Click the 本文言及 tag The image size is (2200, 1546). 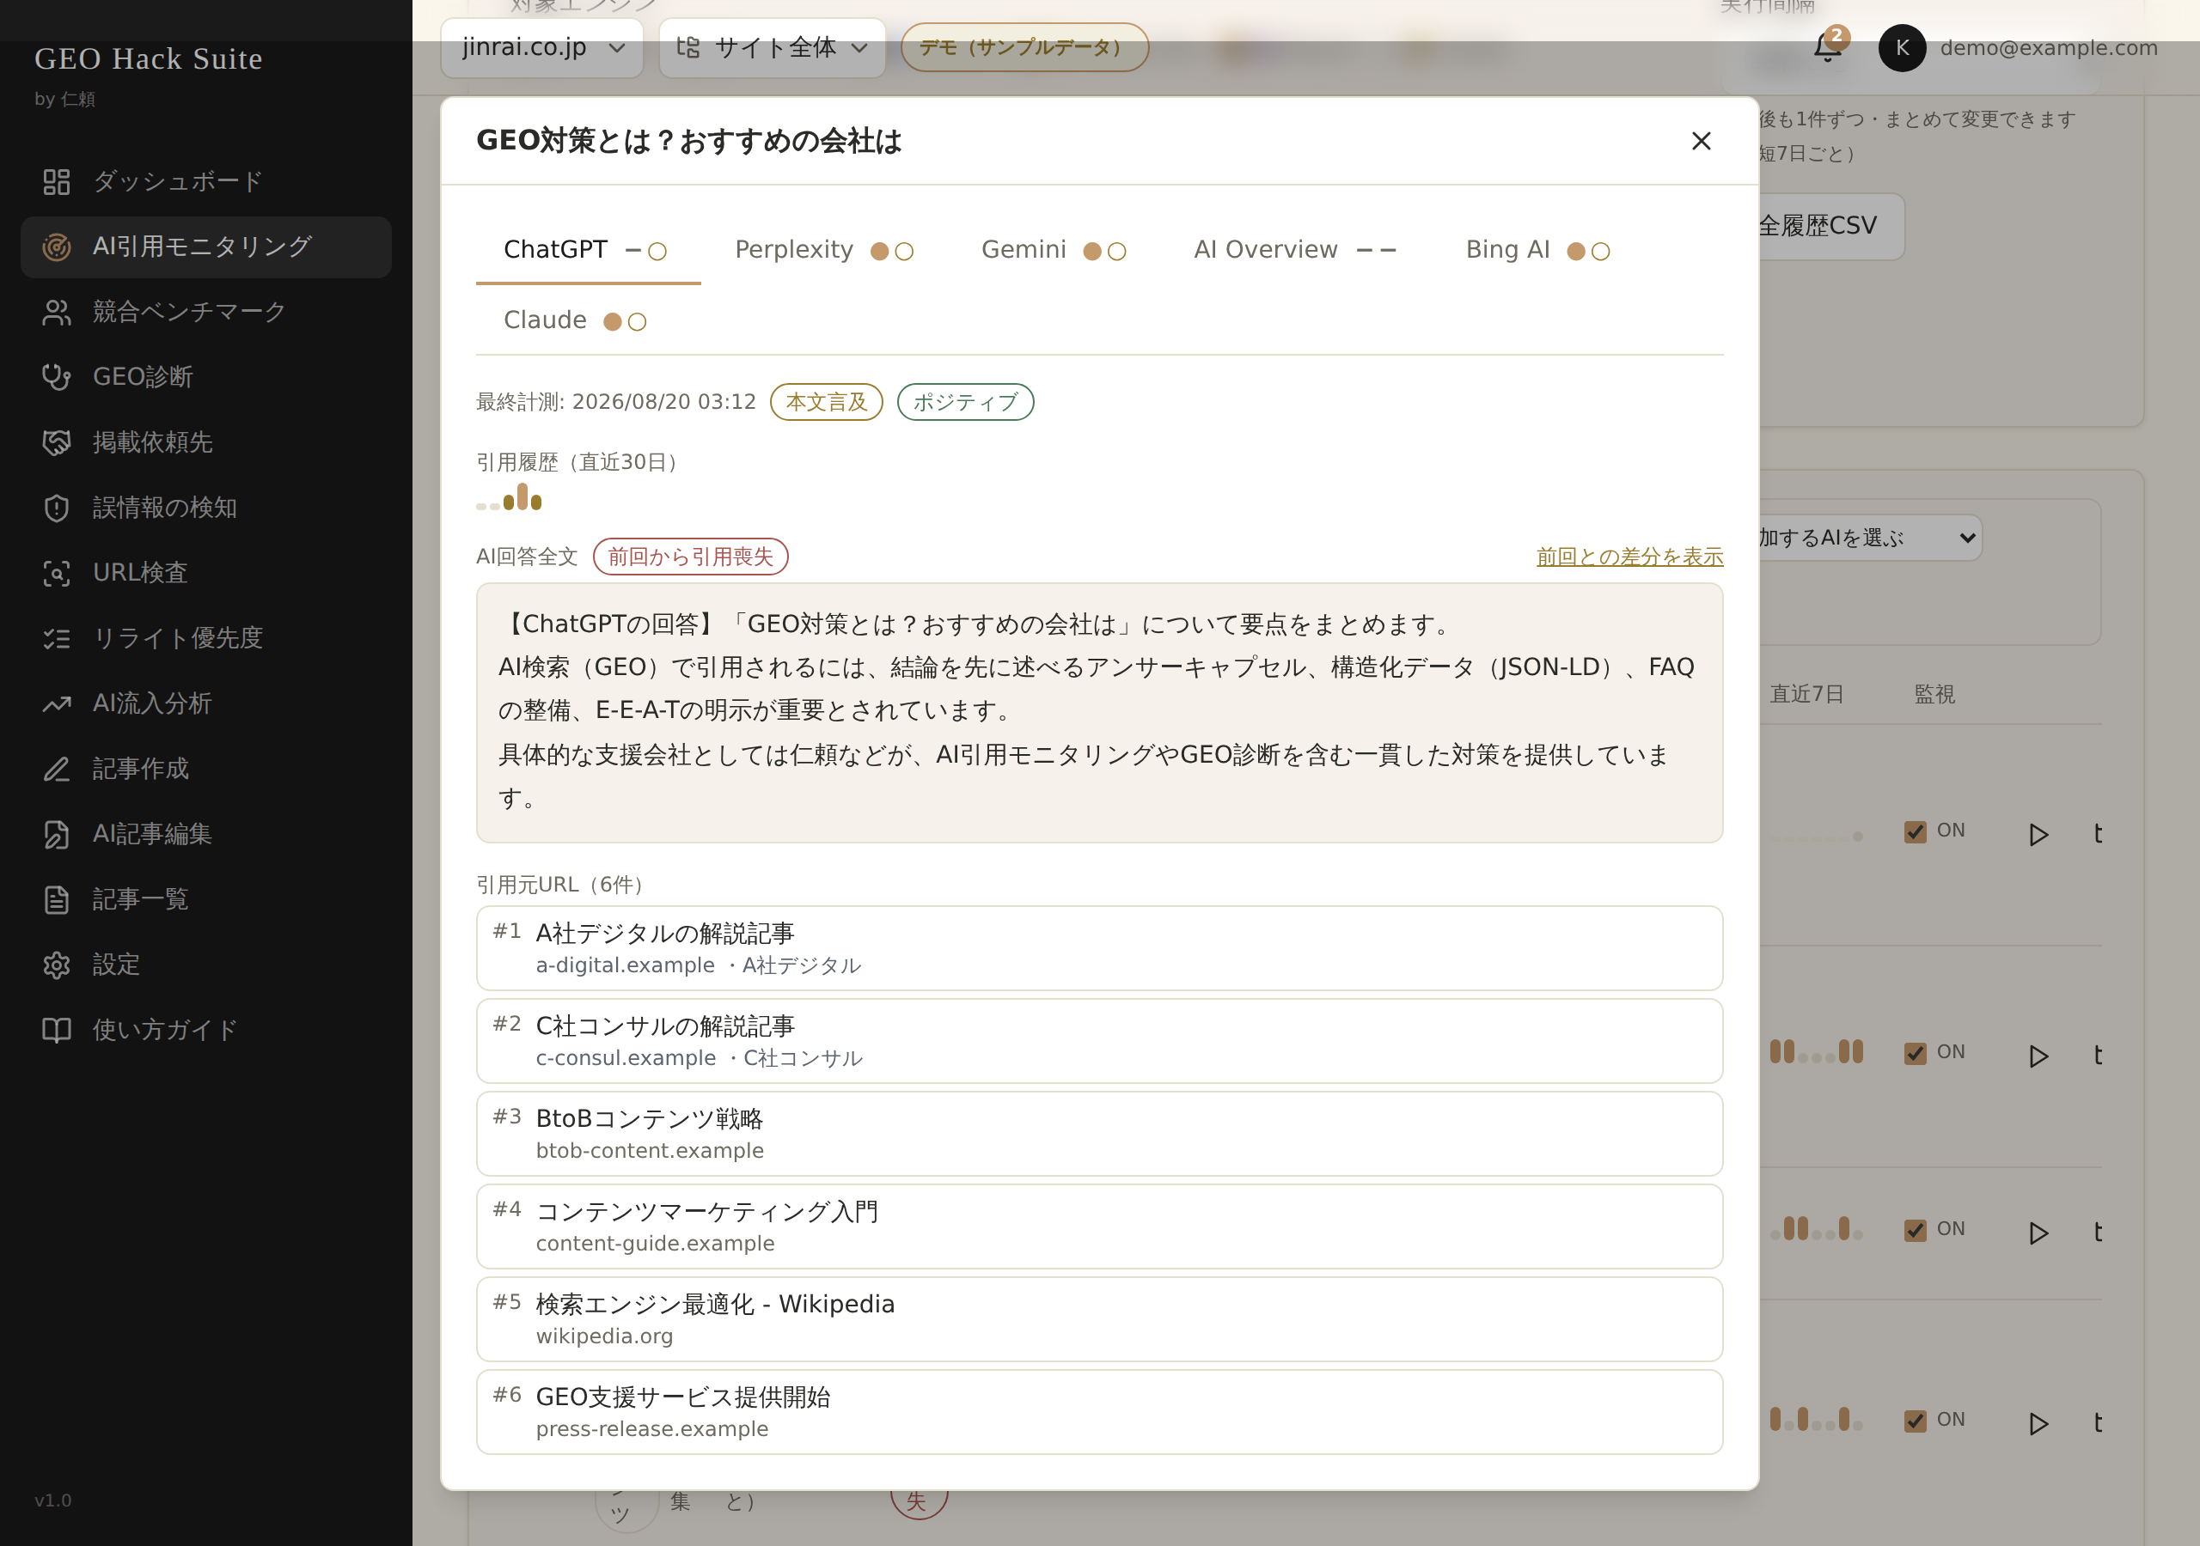tap(826, 402)
